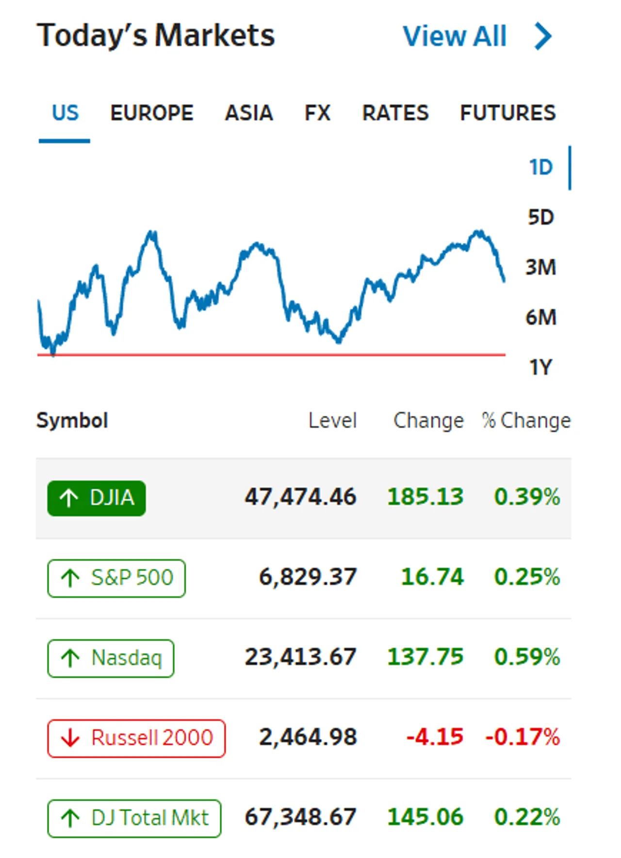621x858 pixels.
Task: Click the chevron arrow beside View All
Action: click(543, 36)
